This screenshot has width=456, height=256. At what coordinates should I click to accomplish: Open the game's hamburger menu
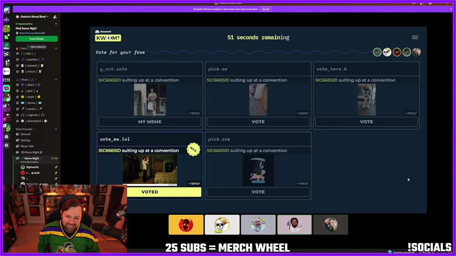415,37
